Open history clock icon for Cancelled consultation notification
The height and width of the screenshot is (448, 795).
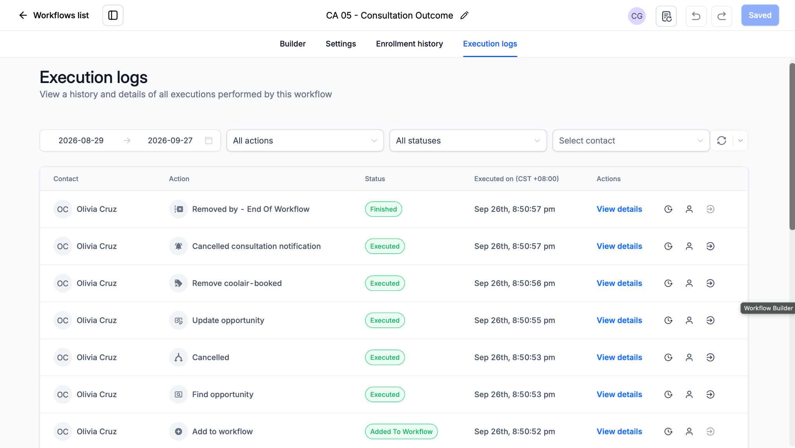coord(668,246)
